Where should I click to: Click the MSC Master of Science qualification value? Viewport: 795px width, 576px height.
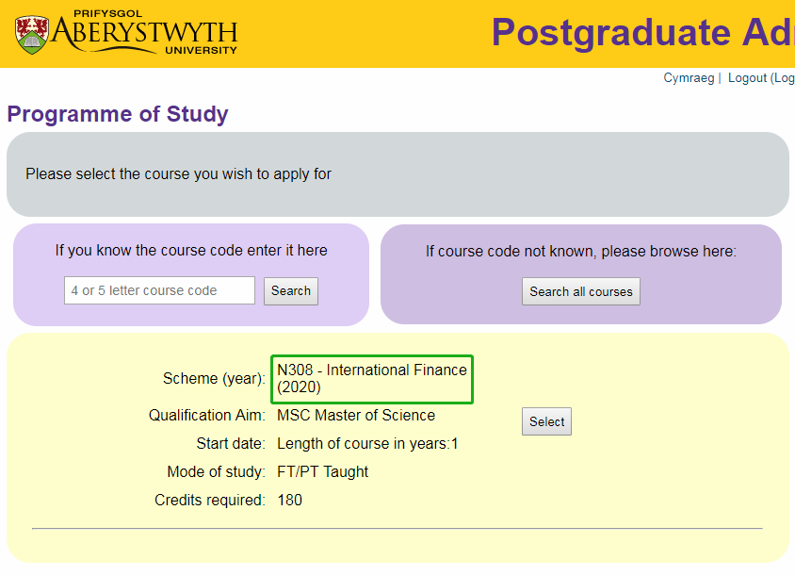click(x=356, y=416)
